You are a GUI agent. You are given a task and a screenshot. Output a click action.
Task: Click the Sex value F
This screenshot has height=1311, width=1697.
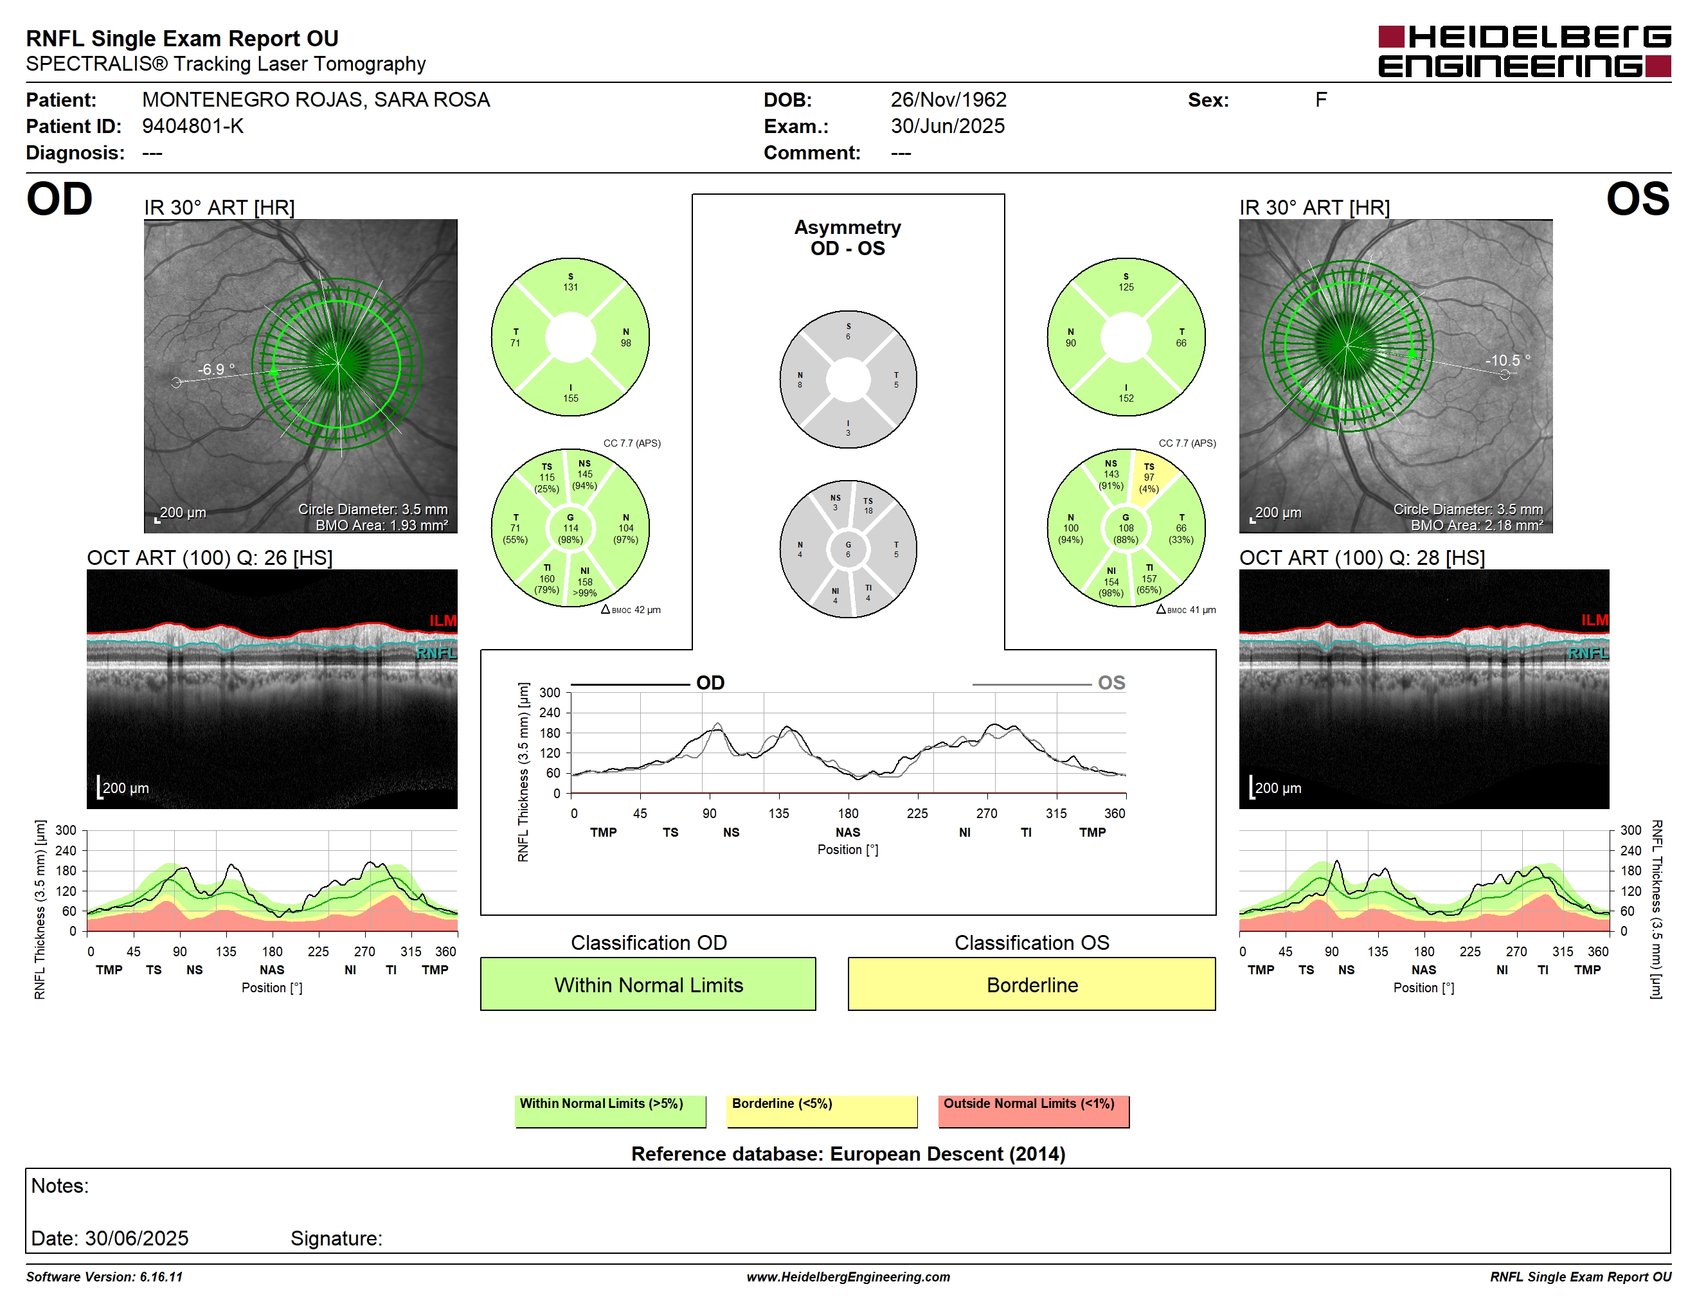[1321, 100]
